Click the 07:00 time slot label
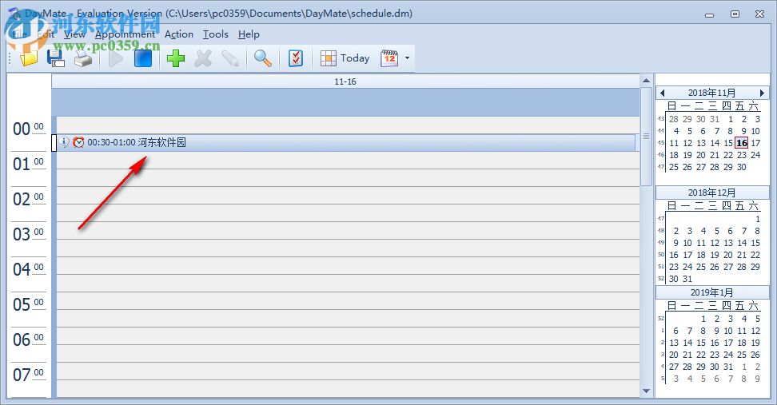This screenshot has height=405, width=777. tap(28, 375)
